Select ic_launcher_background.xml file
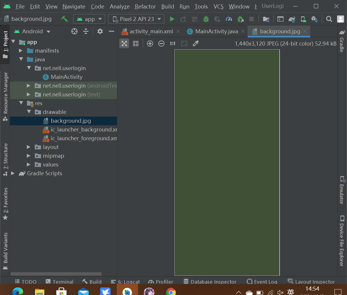This screenshot has width=347, height=295. (80, 130)
